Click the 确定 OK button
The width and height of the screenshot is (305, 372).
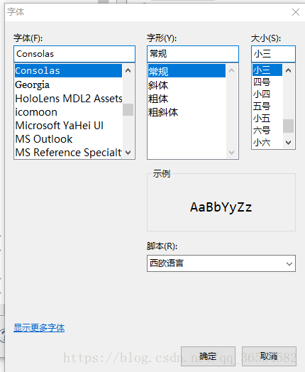(x=208, y=356)
